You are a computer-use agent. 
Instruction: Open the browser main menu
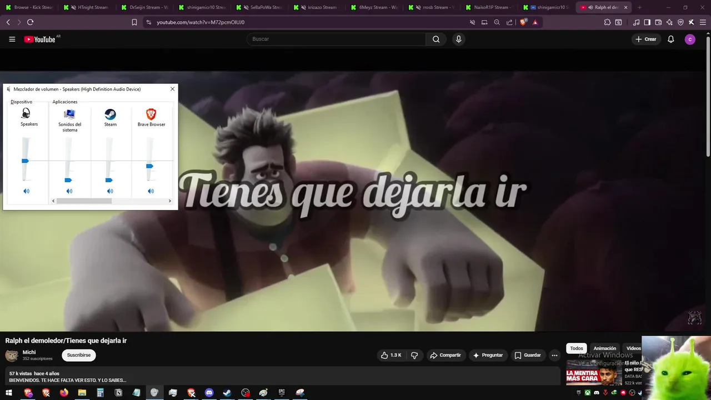(x=702, y=22)
